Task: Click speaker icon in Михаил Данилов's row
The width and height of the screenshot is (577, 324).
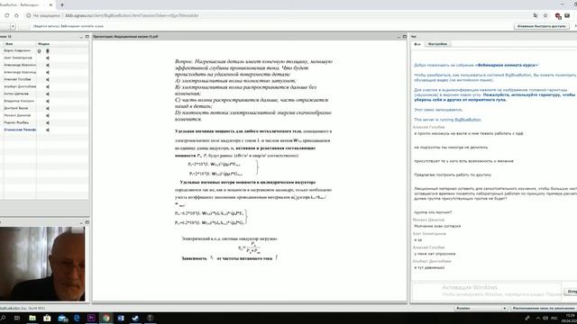Action: (48, 115)
